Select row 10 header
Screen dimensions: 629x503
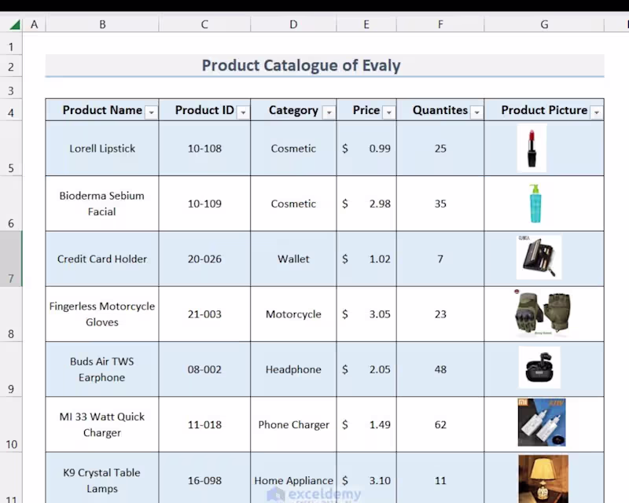click(11, 424)
